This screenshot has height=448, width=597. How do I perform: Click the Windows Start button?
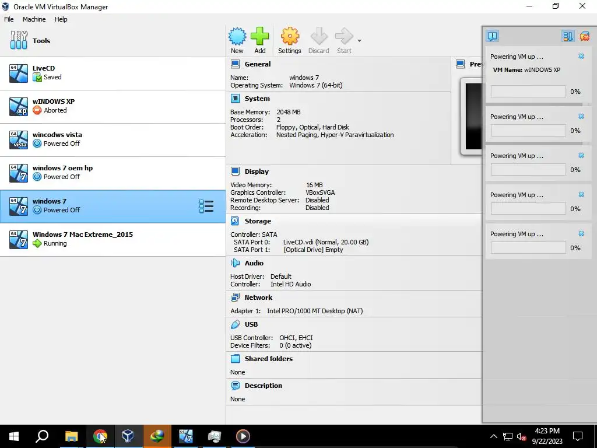(14, 436)
